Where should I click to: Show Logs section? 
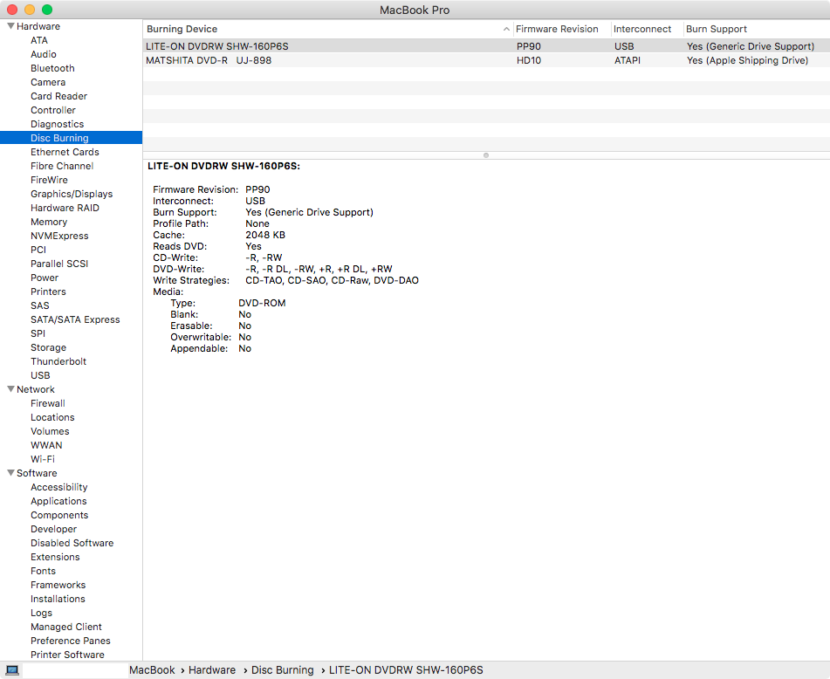click(x=41, y=613)
